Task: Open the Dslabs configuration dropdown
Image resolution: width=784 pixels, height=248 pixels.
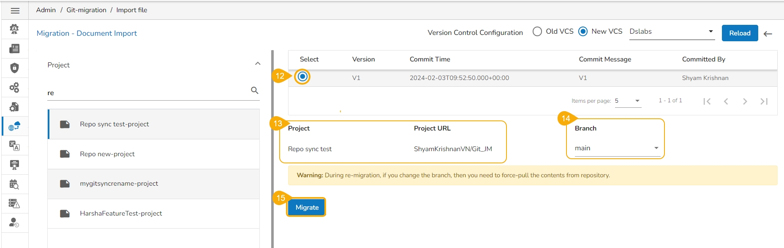Action: tap(672, 32)
